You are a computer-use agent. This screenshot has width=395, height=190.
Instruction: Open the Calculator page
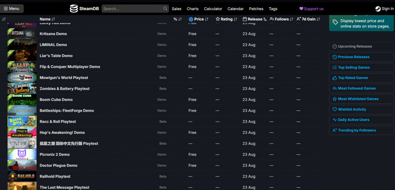click(213, 9)
